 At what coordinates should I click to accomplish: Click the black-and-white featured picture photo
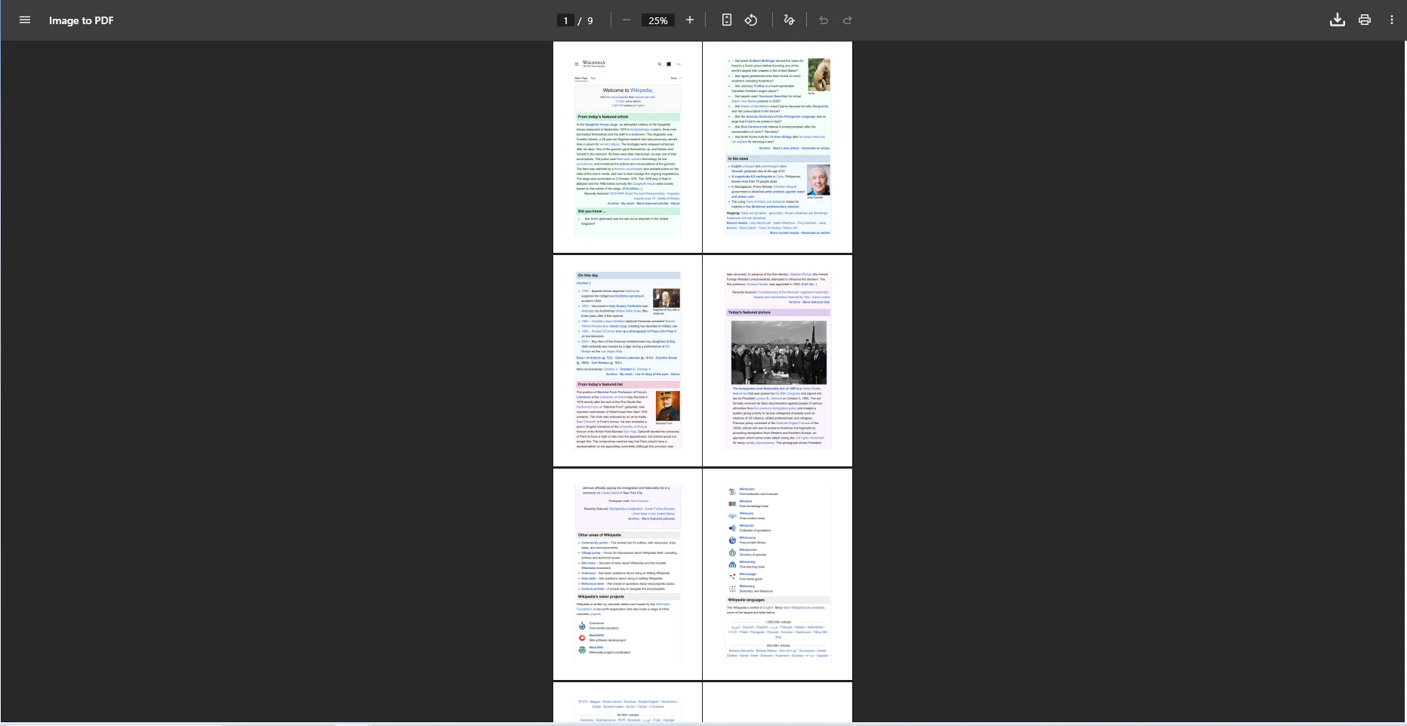(x=778, y=352)
